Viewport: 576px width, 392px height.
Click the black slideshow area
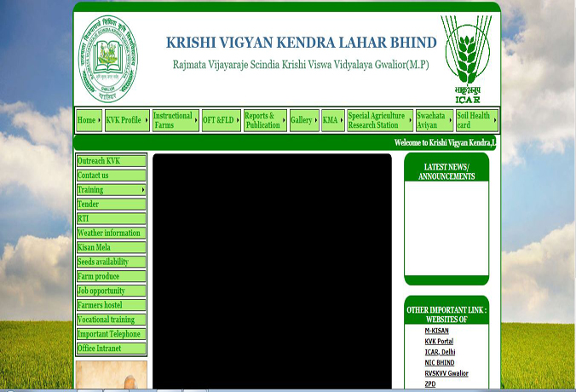coord(272,271)
